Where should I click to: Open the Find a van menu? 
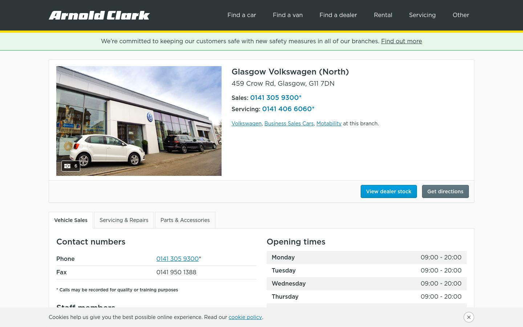click(x=288, y=15)
